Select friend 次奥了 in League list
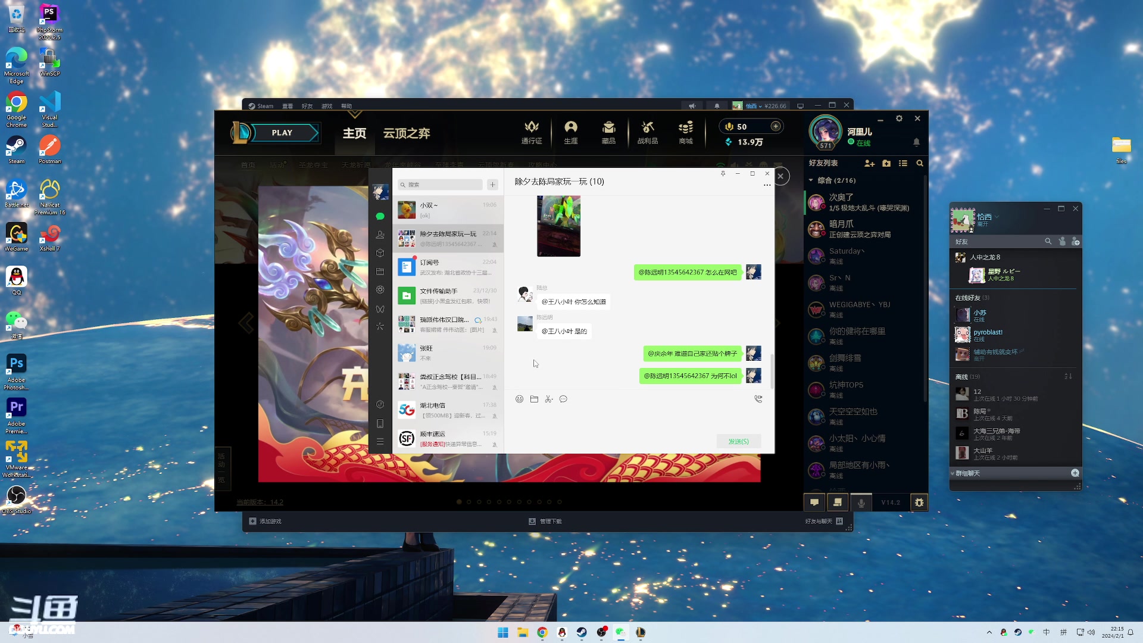The height and width of the screenshot is (643, 1143). [864, 202]
